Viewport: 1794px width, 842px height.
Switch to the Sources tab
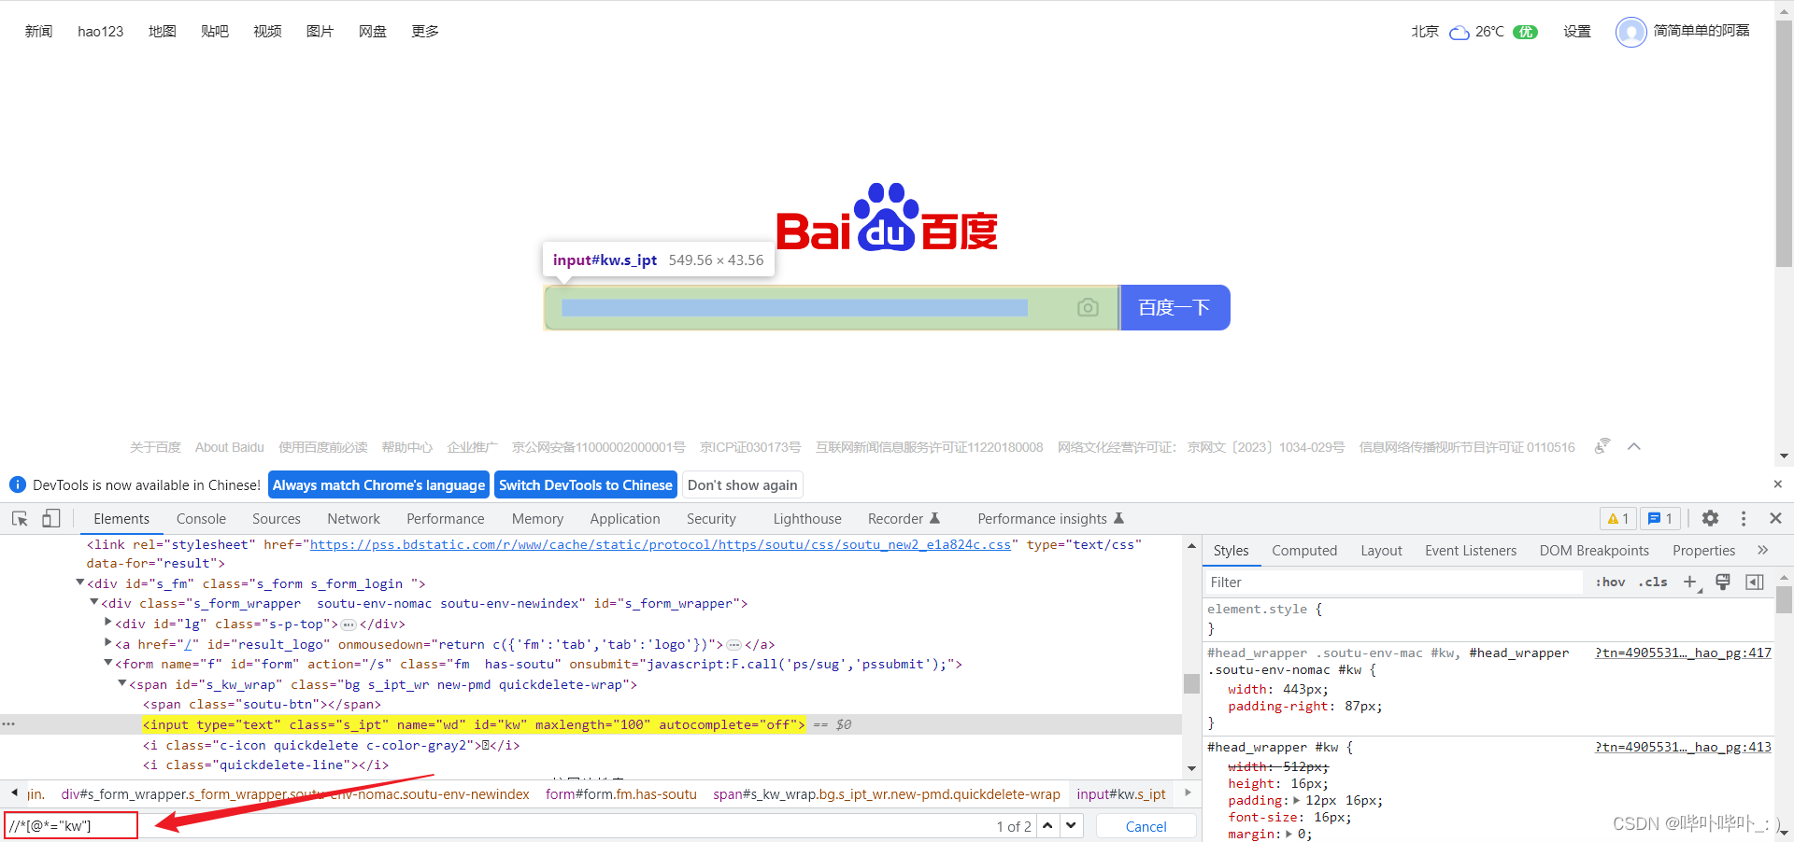[277, 519]
